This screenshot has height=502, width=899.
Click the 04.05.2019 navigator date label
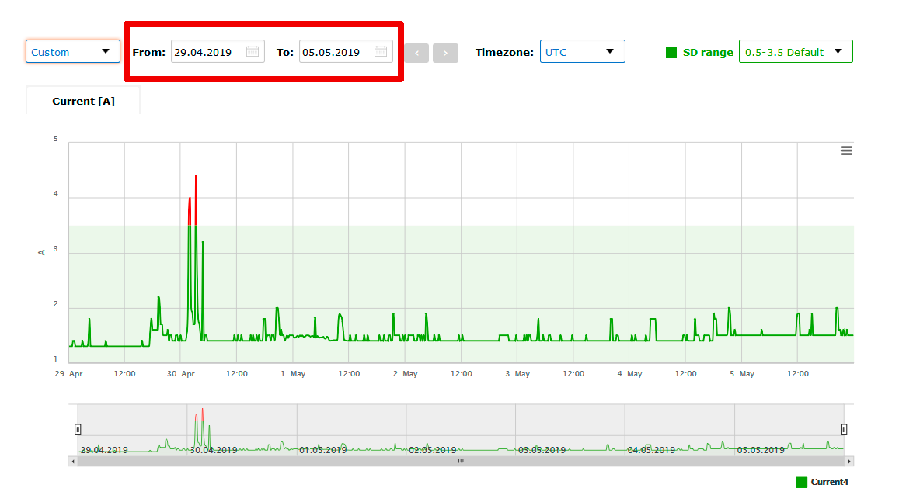(651, 450)
